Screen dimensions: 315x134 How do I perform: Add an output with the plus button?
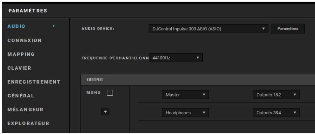click(105, 112)
